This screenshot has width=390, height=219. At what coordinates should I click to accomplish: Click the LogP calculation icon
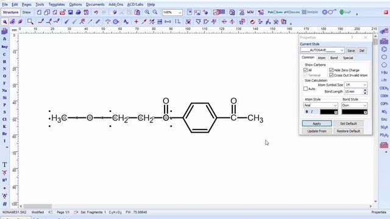346,12
